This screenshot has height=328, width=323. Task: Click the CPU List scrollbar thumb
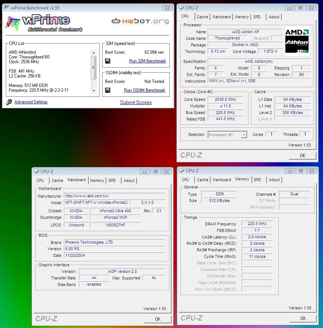tap(94, 68)
